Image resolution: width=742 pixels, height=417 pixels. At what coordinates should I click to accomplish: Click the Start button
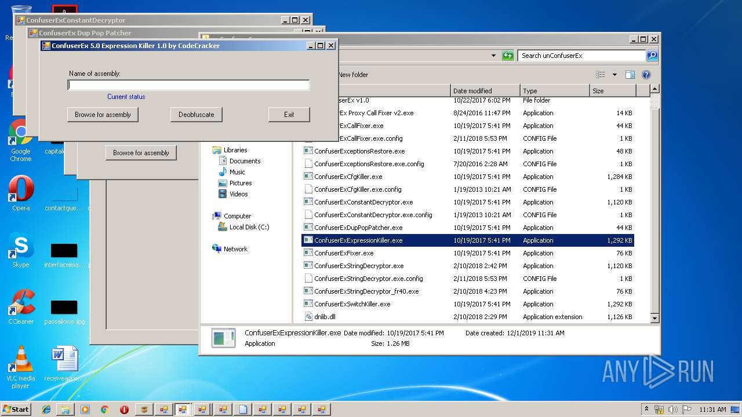pyautogui.click(x=16, y=409)
